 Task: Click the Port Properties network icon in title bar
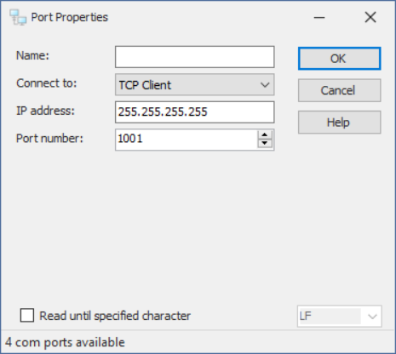[18, 17]
